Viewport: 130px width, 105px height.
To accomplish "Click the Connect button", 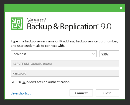I will [81, 93].
